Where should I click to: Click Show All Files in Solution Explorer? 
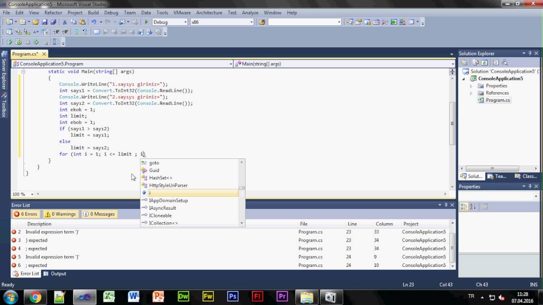(x=476, y=63)
